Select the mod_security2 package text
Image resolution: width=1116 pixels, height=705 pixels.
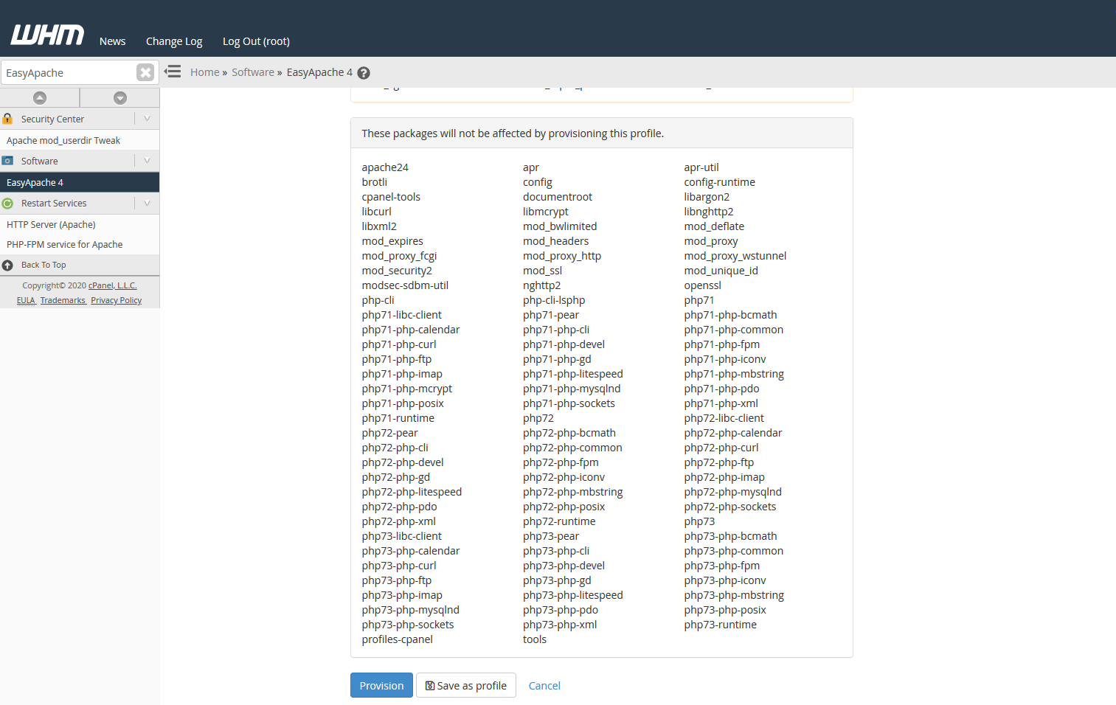[x=397, y=271]
